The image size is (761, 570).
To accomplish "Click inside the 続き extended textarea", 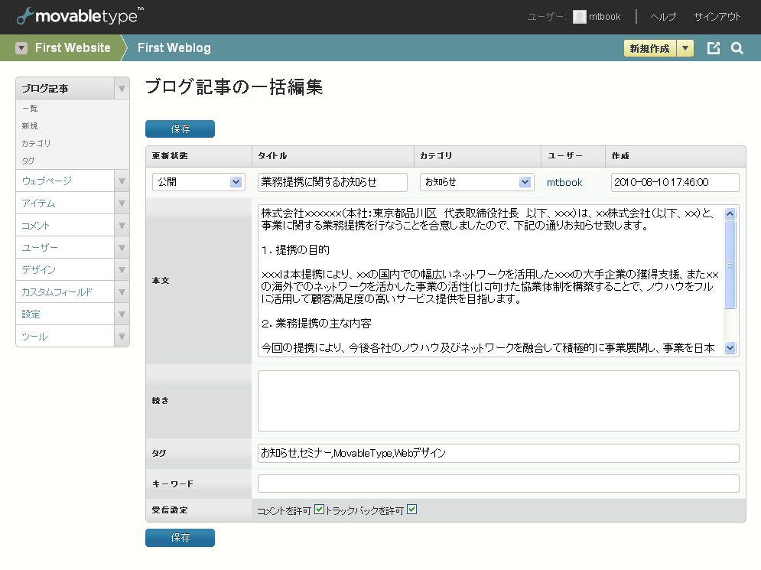I will tap(499, 401).
